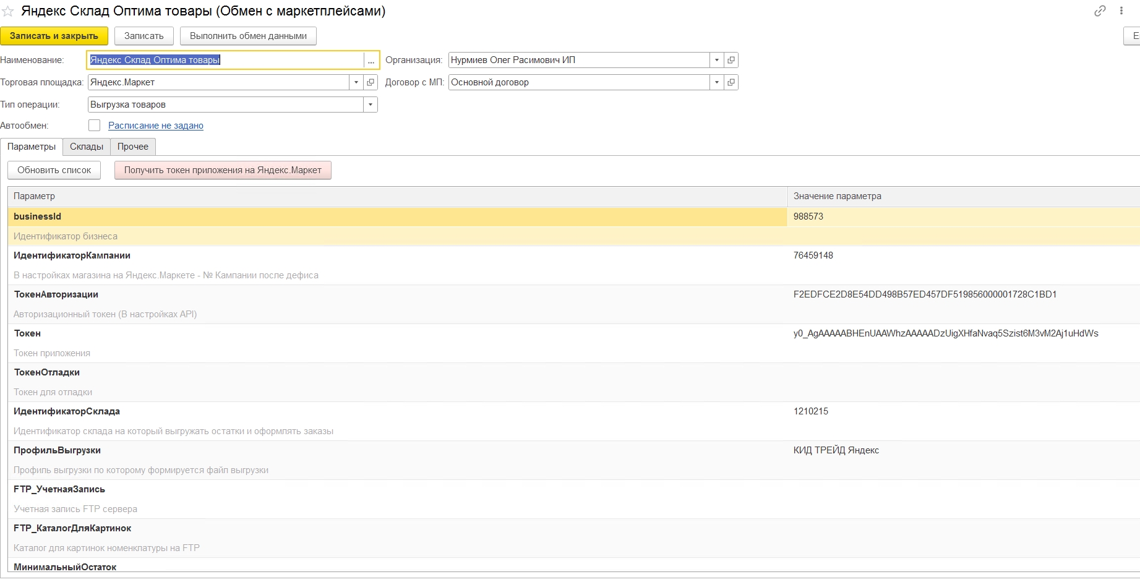Viewport: 1140px width, 582px height.
Task: Click the Обновить список button
Action: tap(54, 170)
